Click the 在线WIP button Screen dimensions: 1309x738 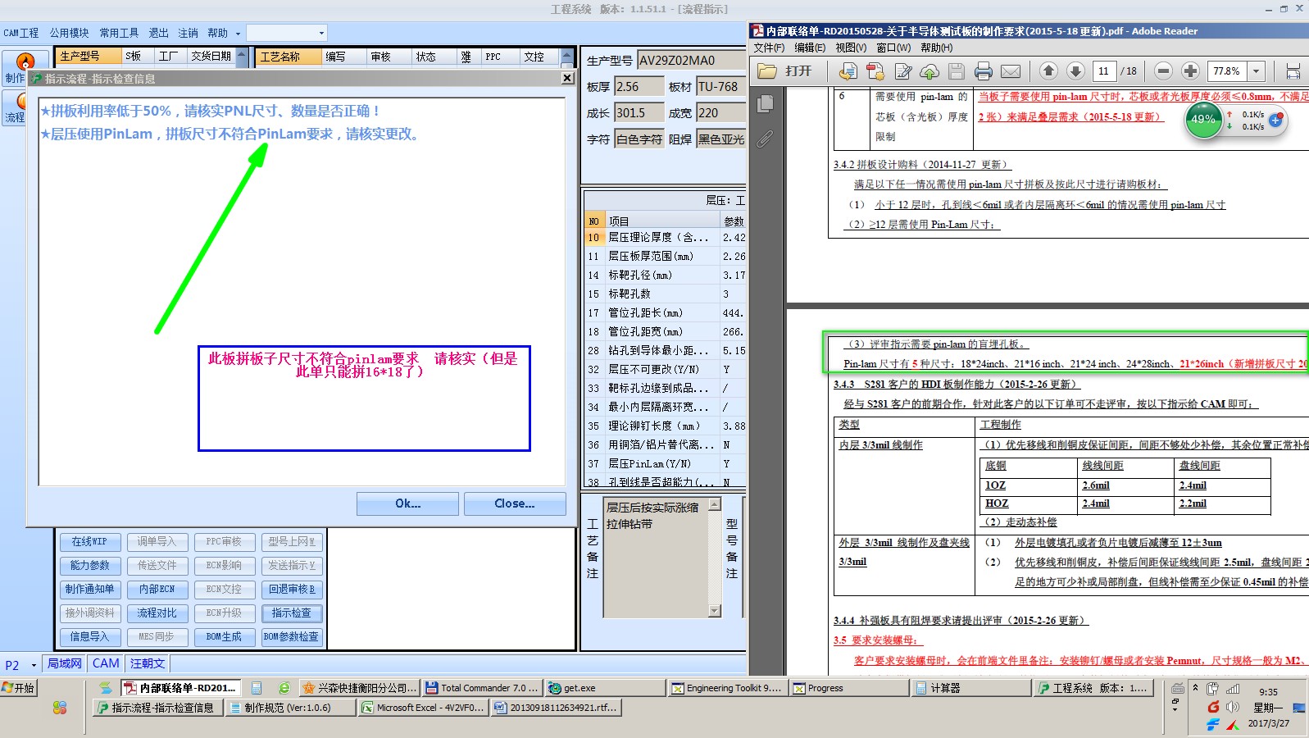click(89, 542)
